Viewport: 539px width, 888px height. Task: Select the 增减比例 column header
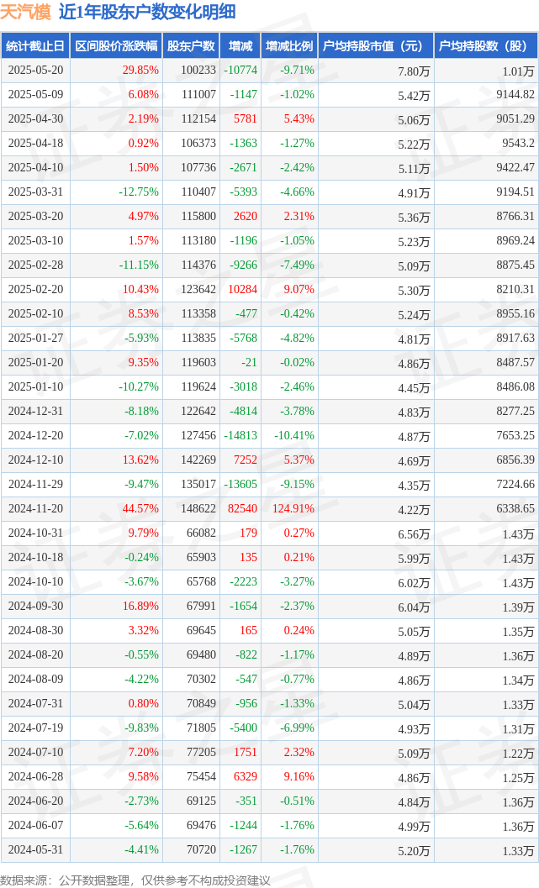(289, 46)
